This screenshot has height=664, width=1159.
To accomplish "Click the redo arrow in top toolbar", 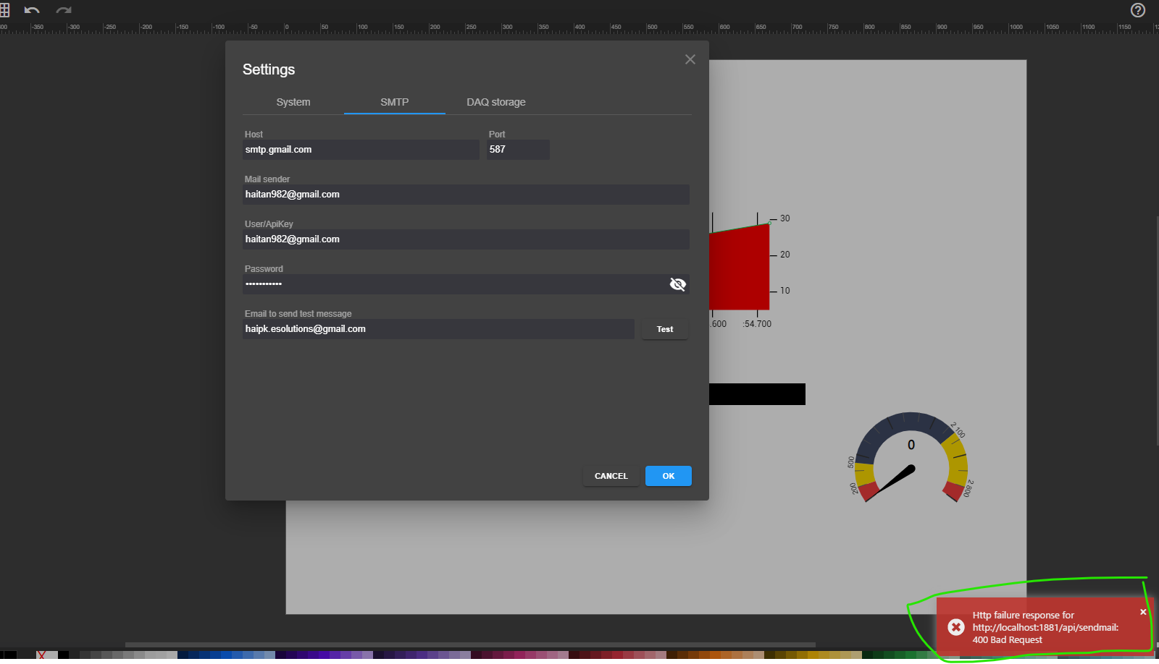I will point(64,10).
